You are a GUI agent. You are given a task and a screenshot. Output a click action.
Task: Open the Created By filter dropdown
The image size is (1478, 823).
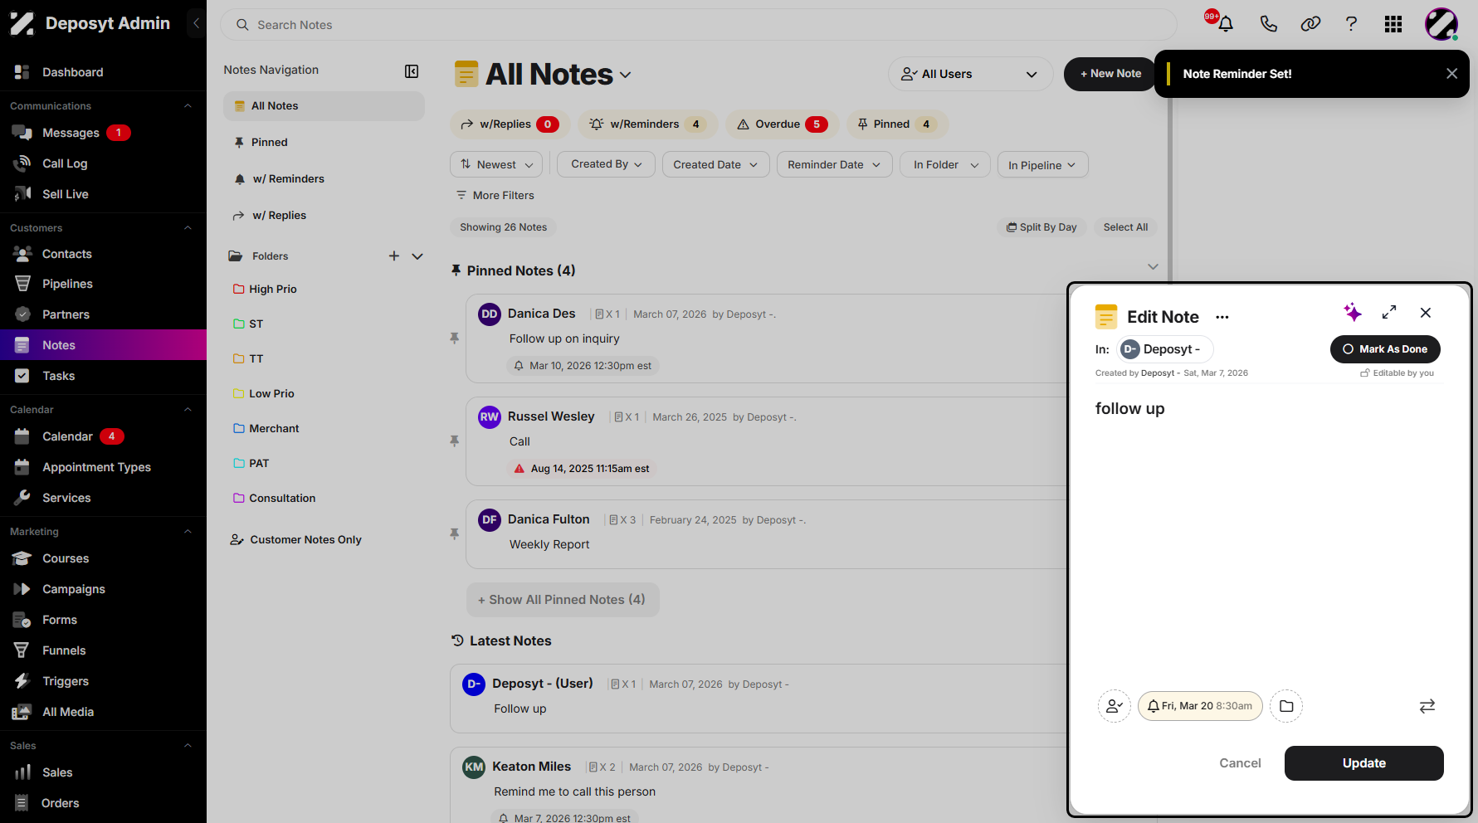(607, 164)
